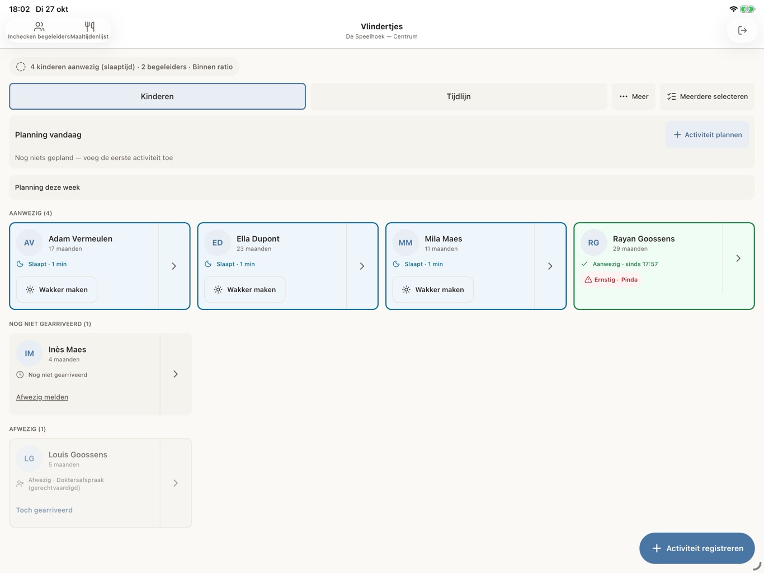
Task: Expand the Planning deze week section
Action: 382,187
